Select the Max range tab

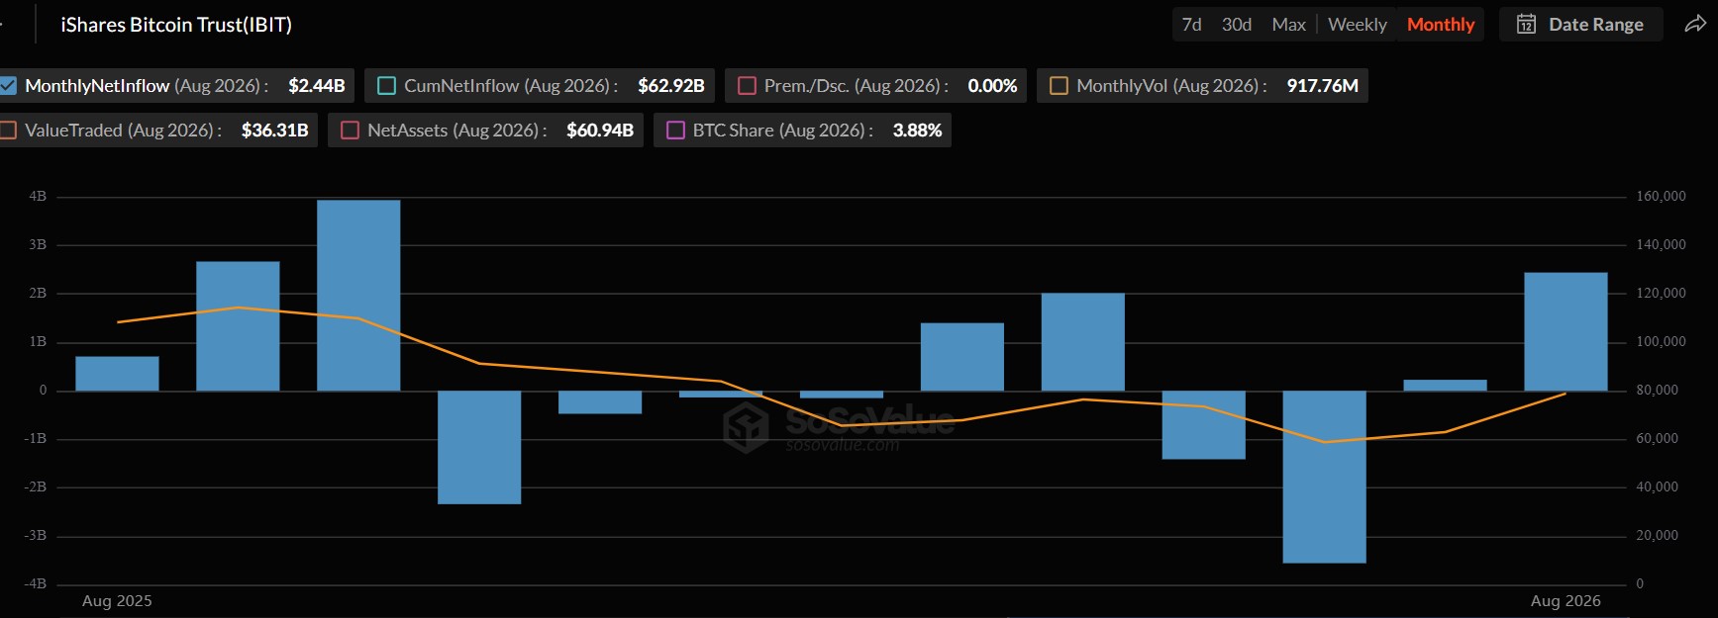(x=1288, y=24)
